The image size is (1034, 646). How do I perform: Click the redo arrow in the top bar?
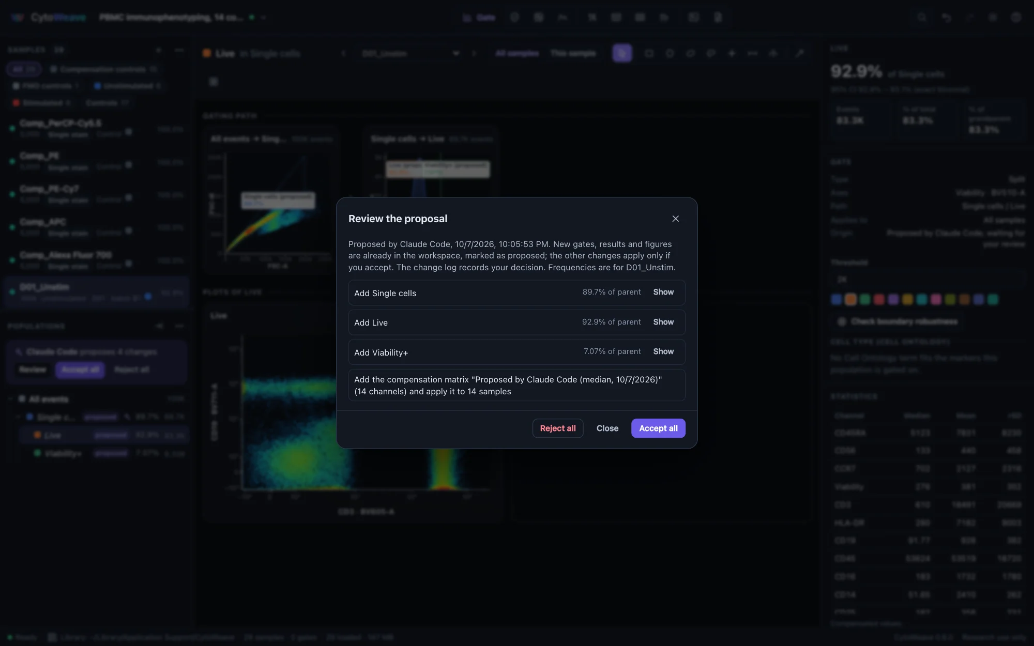pos(970,17)
